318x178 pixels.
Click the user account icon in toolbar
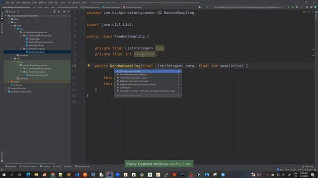(200, 7)
